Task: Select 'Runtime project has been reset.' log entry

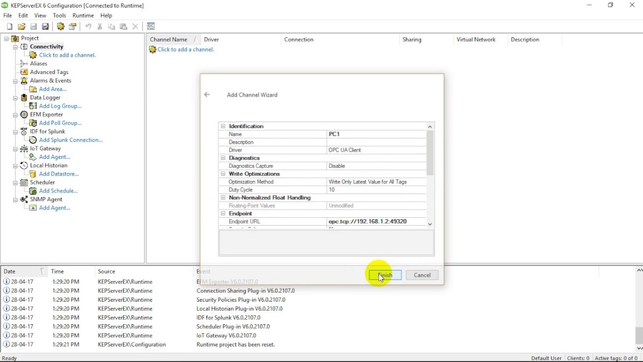Action: click(236, 345)
